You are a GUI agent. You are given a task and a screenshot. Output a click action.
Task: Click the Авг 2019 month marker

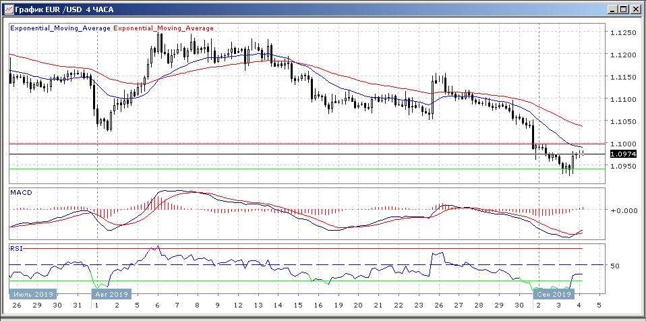pyautogui.click(x=111, y=294)
